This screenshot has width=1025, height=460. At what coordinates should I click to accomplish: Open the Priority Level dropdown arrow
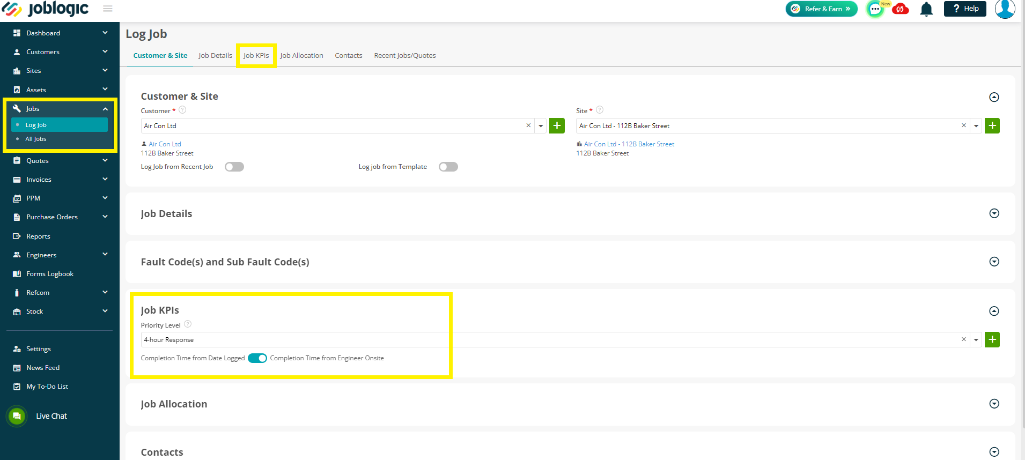(976, 340)
